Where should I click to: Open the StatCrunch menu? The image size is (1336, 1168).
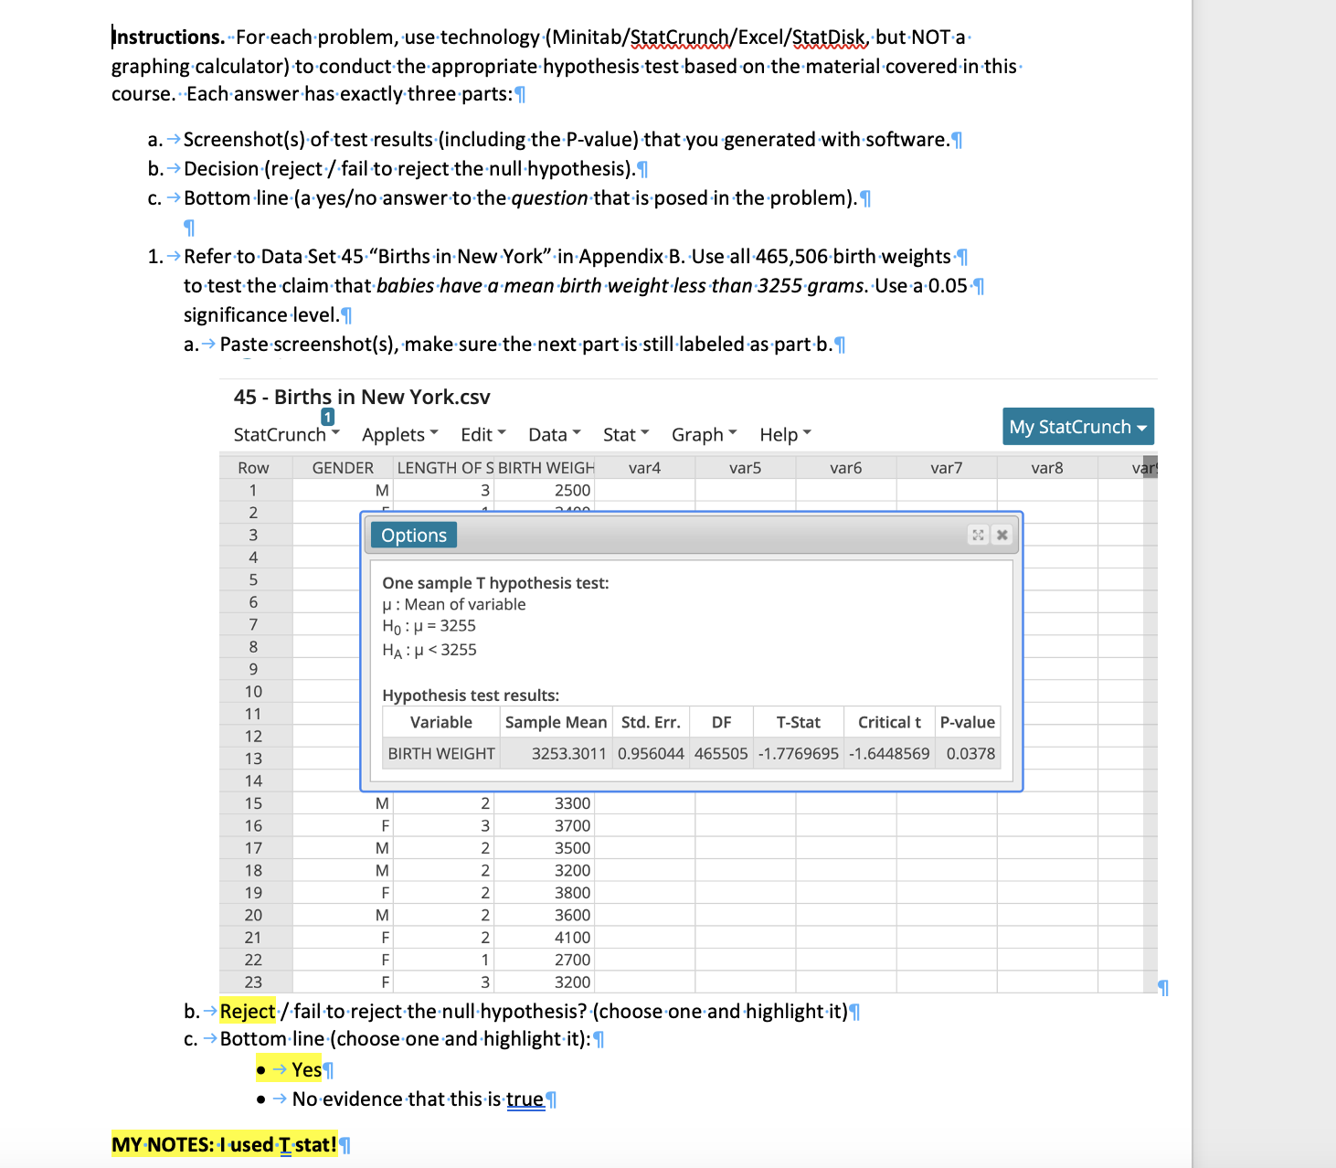284,433
